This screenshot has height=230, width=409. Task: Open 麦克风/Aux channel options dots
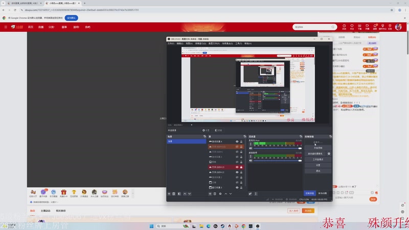tap(251, 144)
